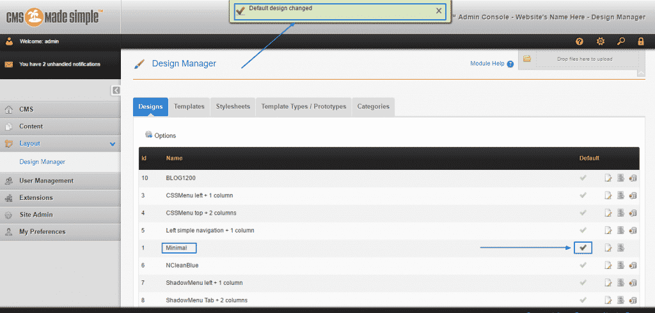
Task: Click the Drop files here upload area
Action: tap(585, 59)
